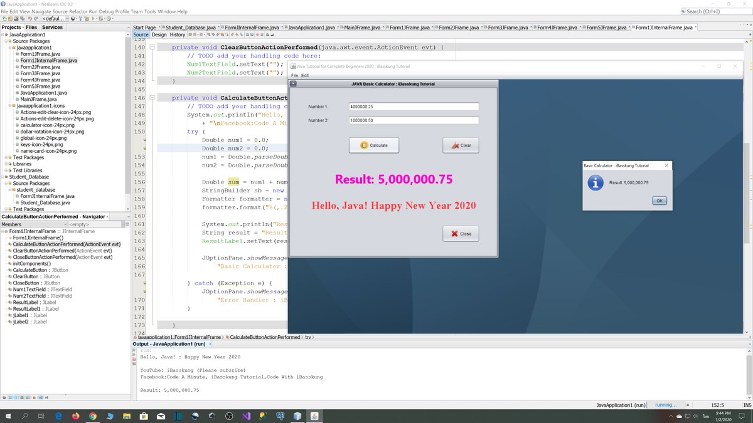Viewport: 753px width, 423px height.
Task: Click the Profile Project toolbar icon
Action: coord(109,18)
